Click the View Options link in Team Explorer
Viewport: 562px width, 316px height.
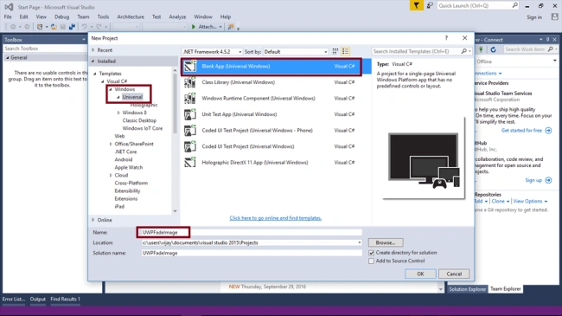pos(530,202)
